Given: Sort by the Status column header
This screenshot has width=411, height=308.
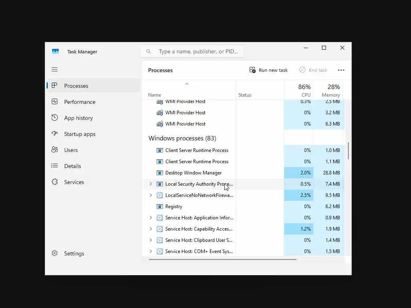Looking at the screenshot, I should click(x=260, y=90).
